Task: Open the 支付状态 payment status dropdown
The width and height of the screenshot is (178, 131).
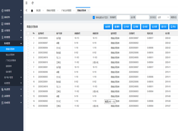Action: coord(163,17)
